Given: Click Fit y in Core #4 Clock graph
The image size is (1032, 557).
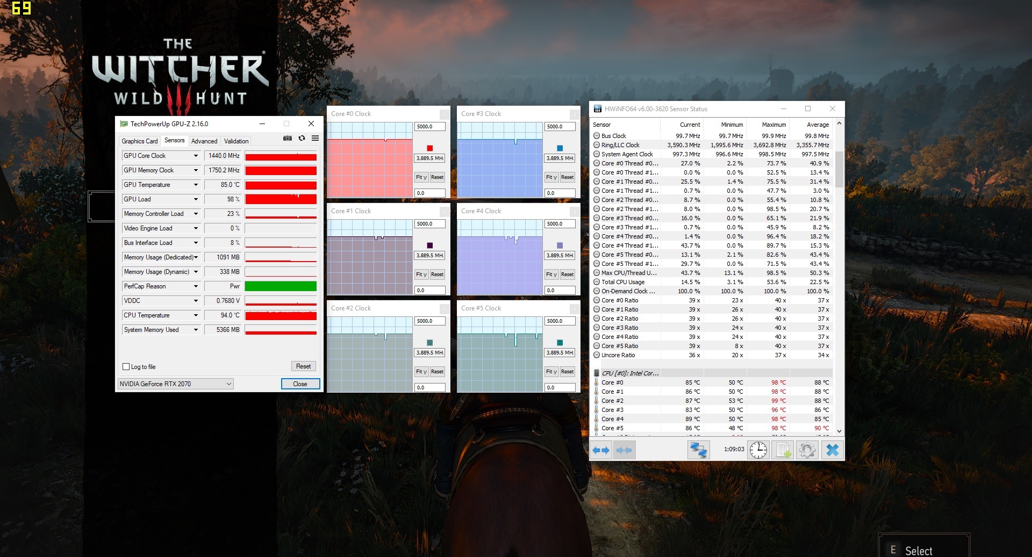Looking at the screenshot, I should [x=551, y=274].
